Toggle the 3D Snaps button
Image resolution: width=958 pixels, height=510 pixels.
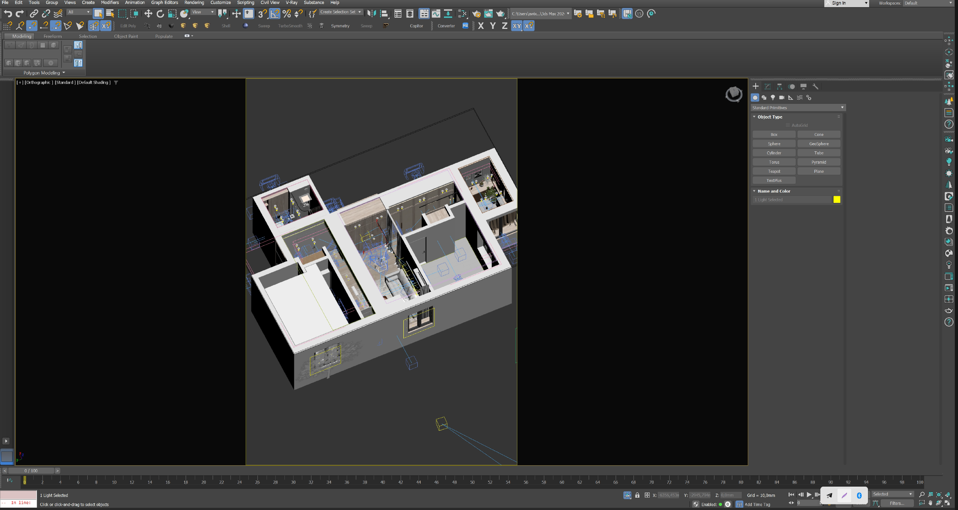coord(262,14)
